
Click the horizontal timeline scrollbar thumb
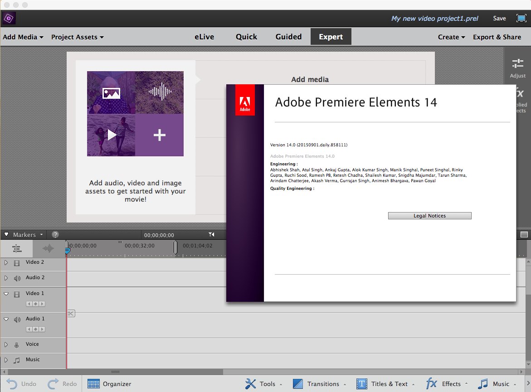coord(115,372)
